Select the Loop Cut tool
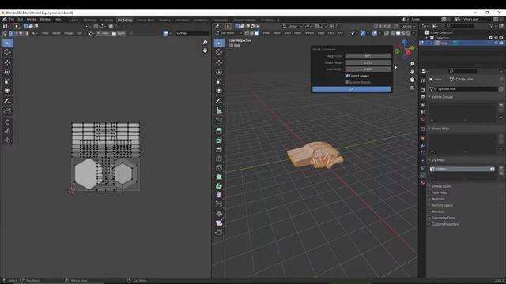The image size is (506, 284). (219, 159)
